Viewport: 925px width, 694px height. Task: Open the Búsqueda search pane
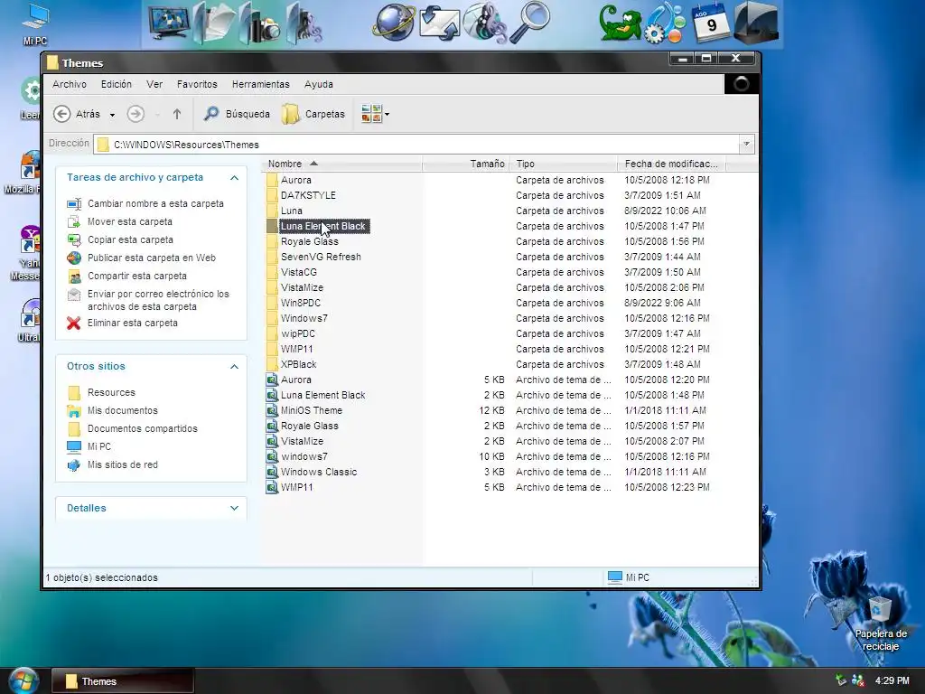[237, 114]
